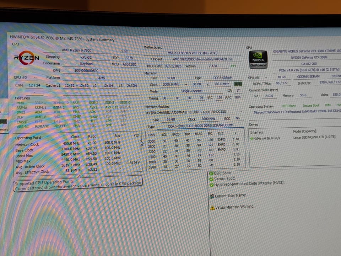This screenshot has height=256, width=341.
Task: Select the 0.8124 V VID value
Action: [133, 163]
